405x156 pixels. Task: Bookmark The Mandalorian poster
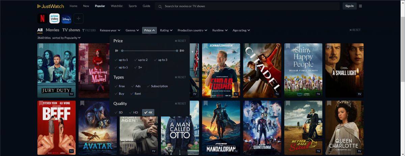point(206,103)
